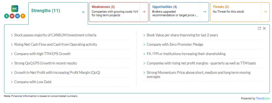272x103 pixels.
Task: Click the red W circle icon
Action: click(12, 16)
